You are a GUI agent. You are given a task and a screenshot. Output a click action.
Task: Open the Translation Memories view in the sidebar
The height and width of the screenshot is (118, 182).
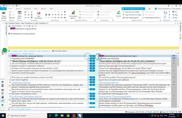pyautogui.click(x=3, y=105)
